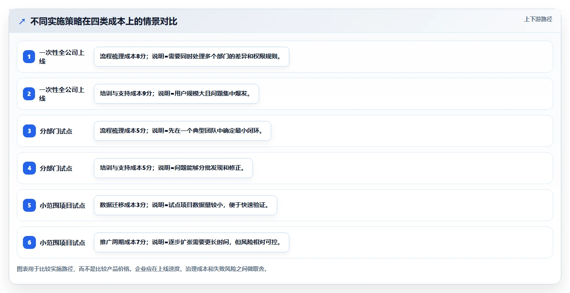Click the number 1 badge
The image size is (570, 293).
(x=29, y=57)
